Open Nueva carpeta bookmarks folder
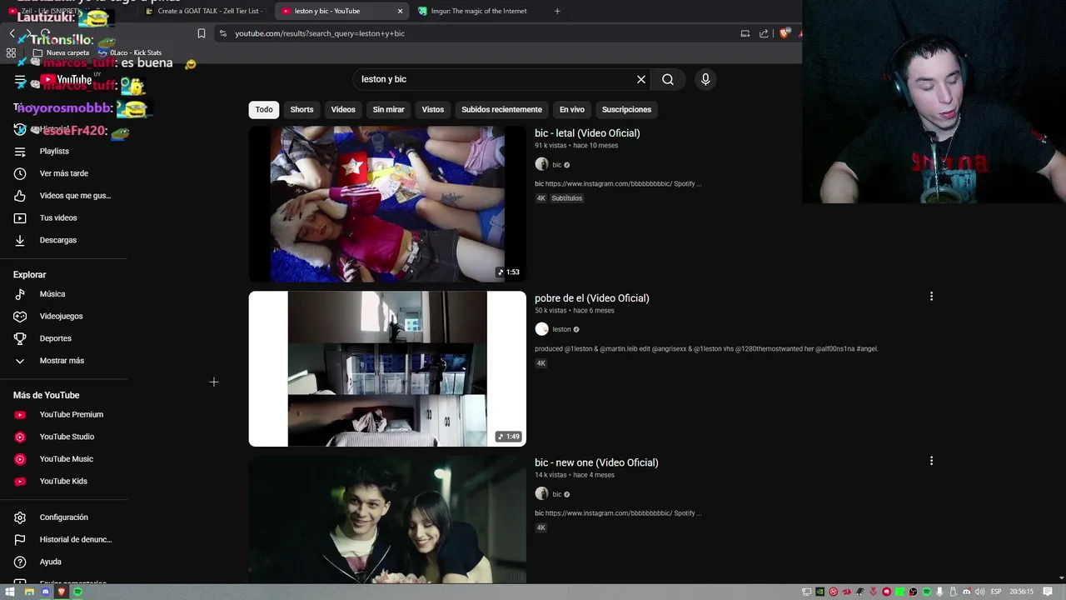The height and width of the screenshot is (600, 1066). tap(61, 52)
